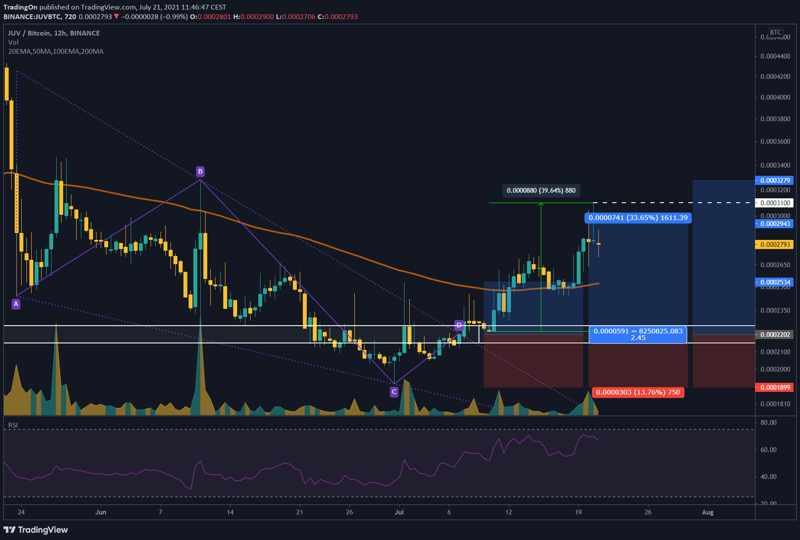
Task: Click the BINANCE:JUVBTC ticker in header
Action: [x=32, y=16]
